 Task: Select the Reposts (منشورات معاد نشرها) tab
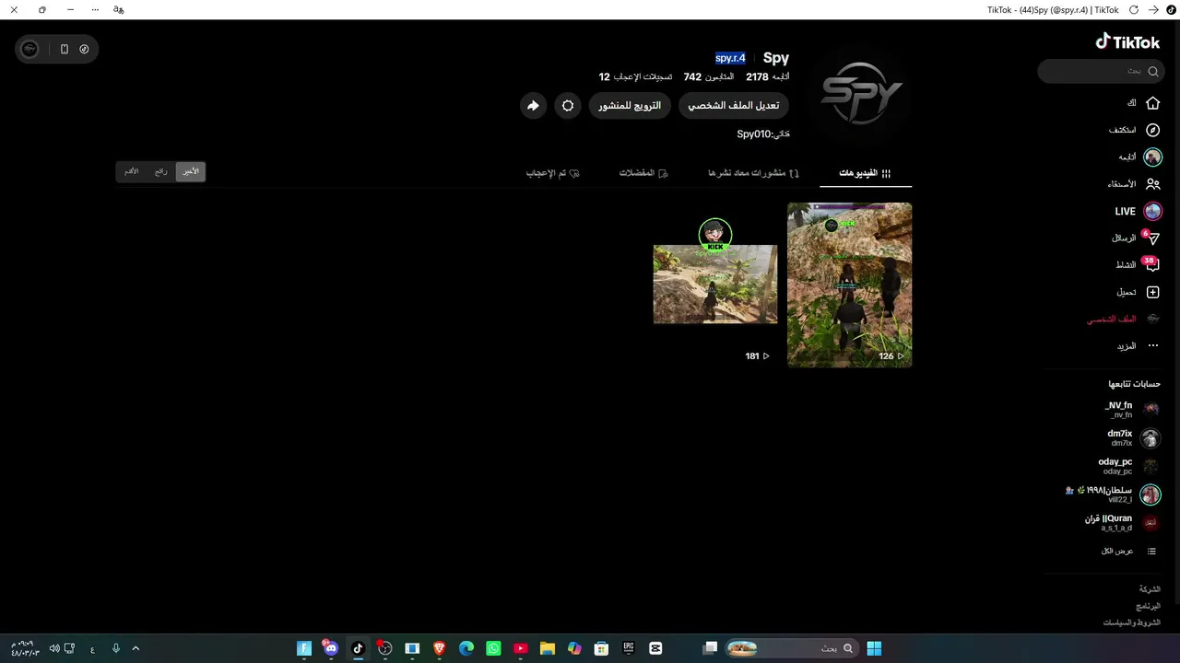tap(753, 173)
